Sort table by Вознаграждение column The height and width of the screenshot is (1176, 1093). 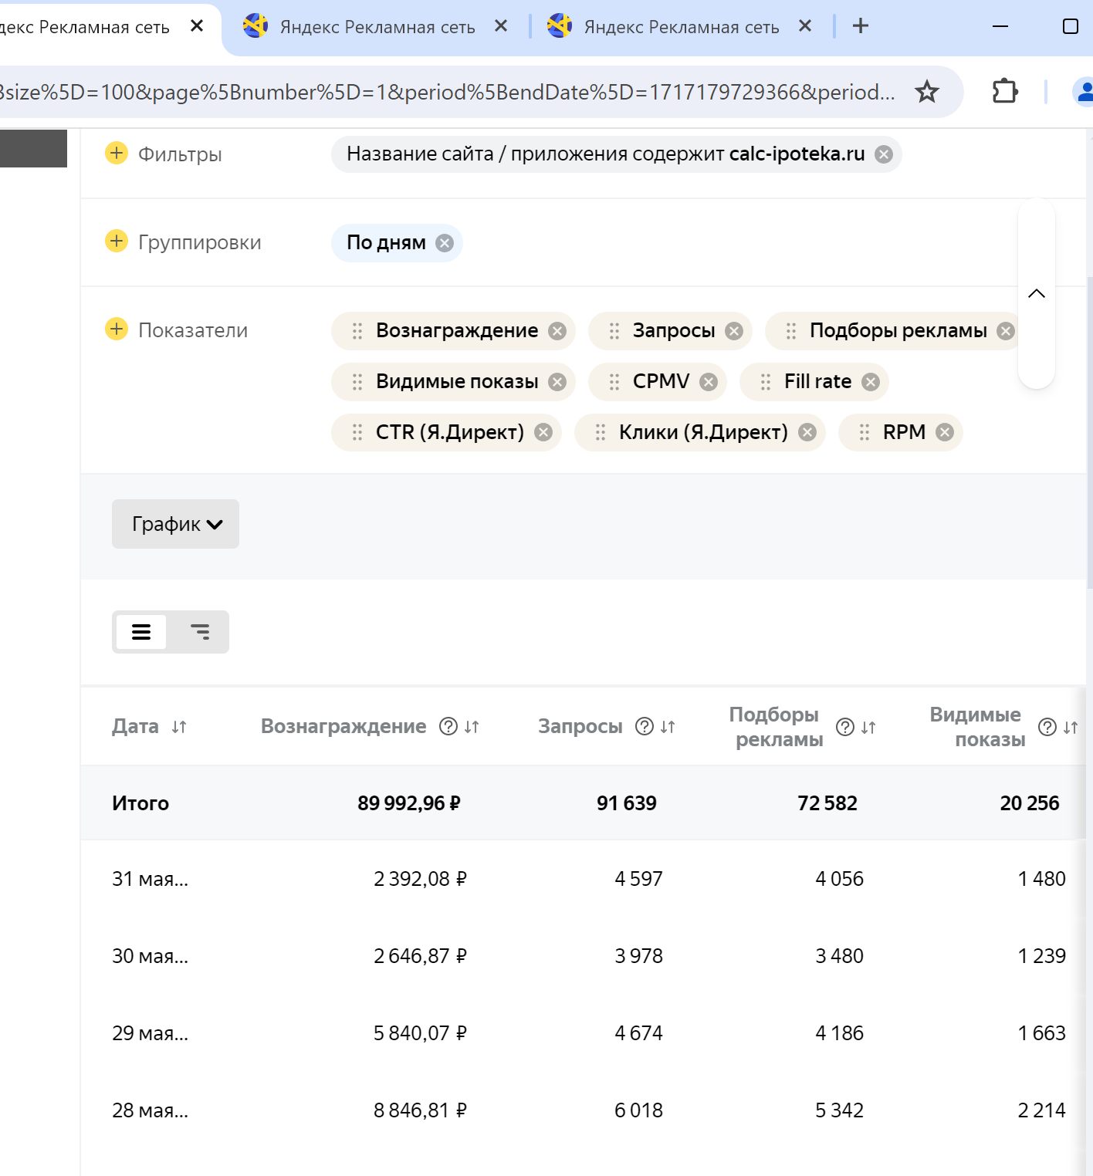click(x=472, y=727)
